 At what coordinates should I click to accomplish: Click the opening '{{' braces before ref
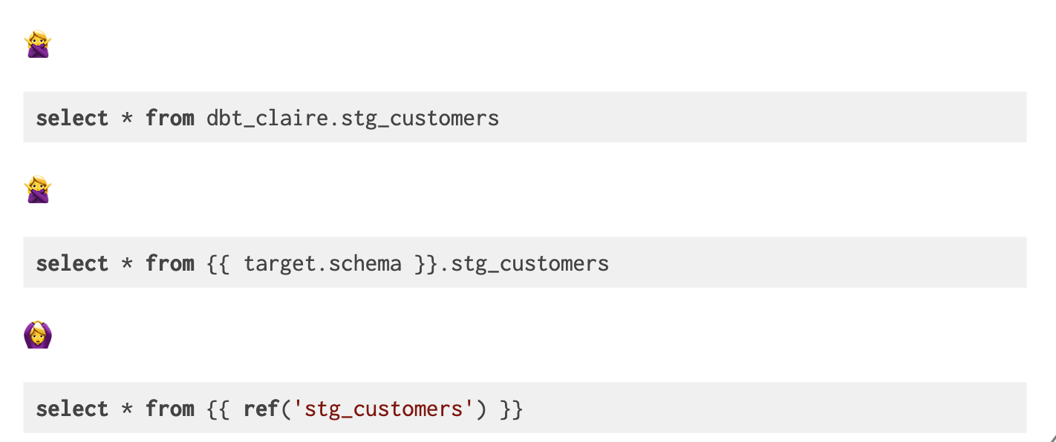pyautogui.click(x=218, y=409)
